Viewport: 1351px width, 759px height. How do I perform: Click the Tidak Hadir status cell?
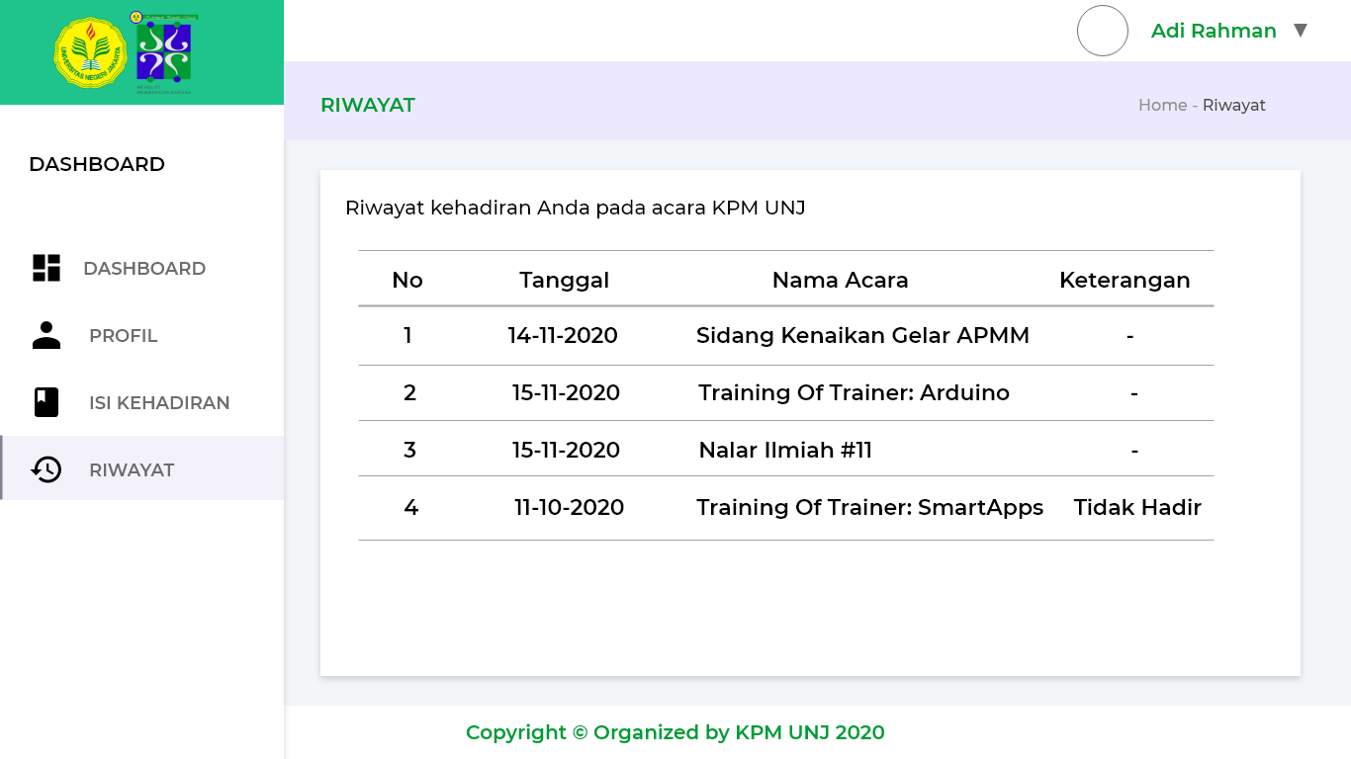pyautogui.click(x=1137, y=508)
